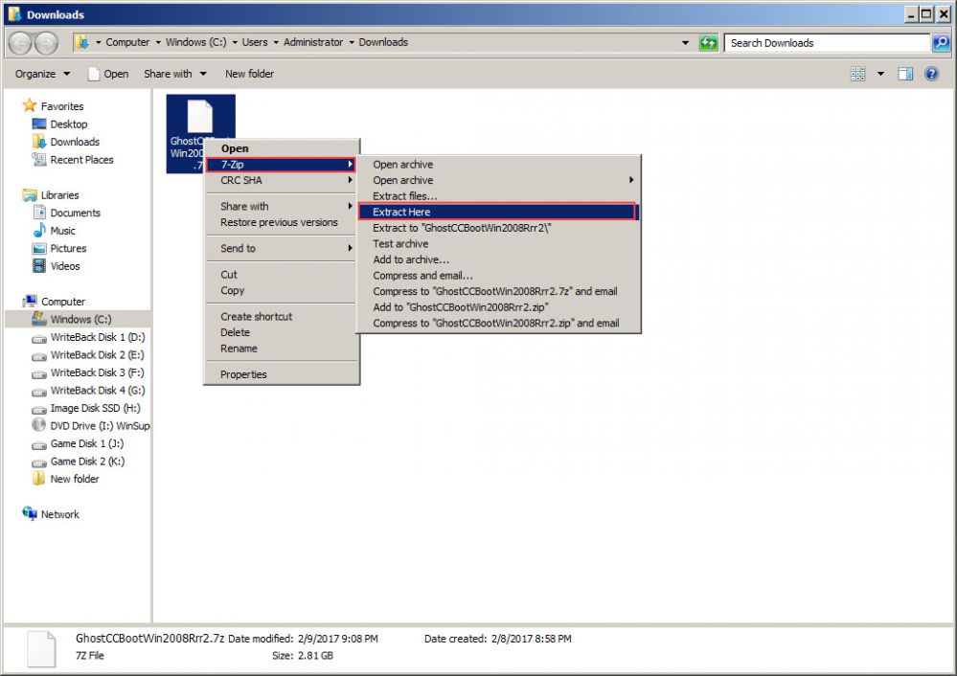Click Windows (C:) in address breadcrumb

[196, 42]
